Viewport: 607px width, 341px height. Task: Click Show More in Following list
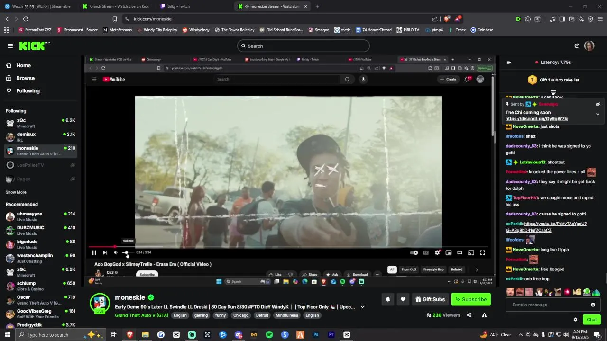[16, 192]
